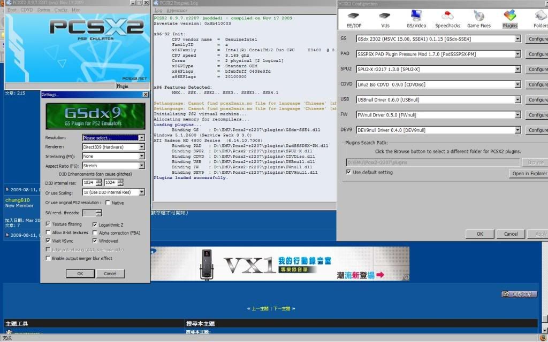
Task: Expand the GS plugin dropdown
Action: [517, 38]
